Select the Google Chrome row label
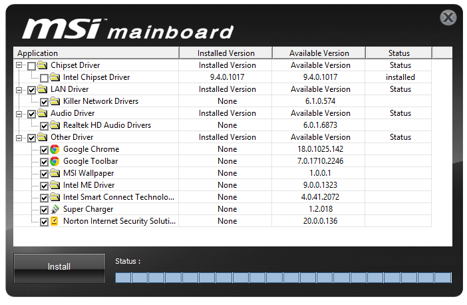 point(91,149)
